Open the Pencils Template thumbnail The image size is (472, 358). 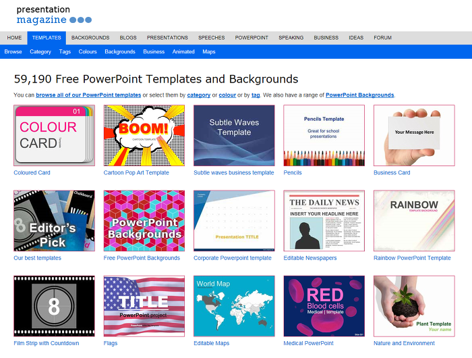[324, 135]
